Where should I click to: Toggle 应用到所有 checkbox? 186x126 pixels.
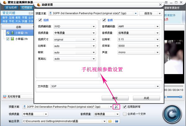125,107
